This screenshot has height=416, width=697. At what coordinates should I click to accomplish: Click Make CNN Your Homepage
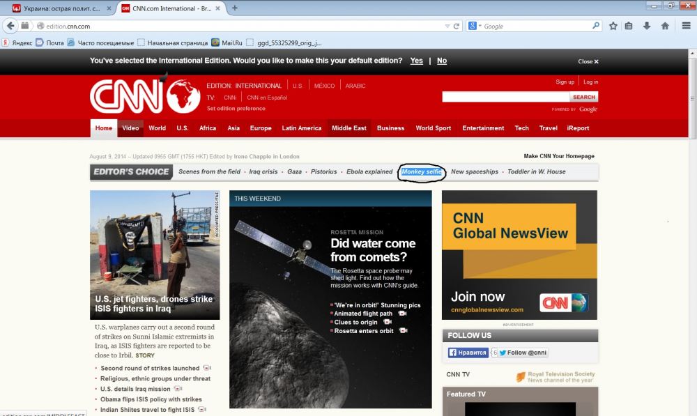[x=559, y=156]
